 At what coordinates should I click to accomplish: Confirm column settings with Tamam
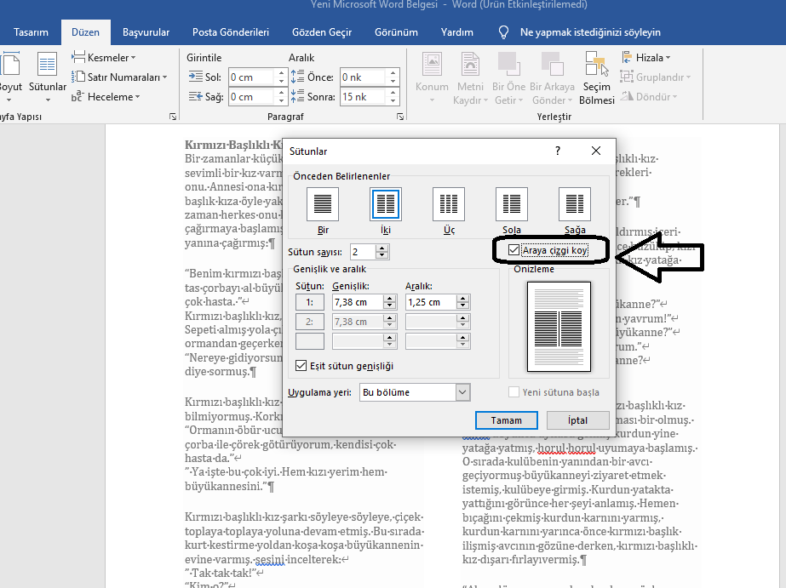506,420
